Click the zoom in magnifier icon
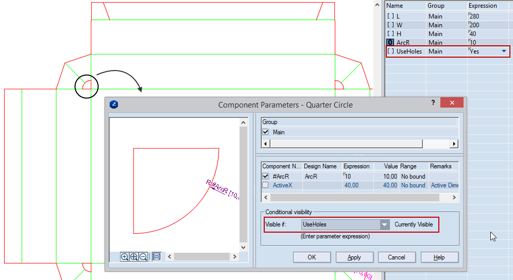Image resolution: width=513 pixels, height=280 pixels. click(125, 257)
